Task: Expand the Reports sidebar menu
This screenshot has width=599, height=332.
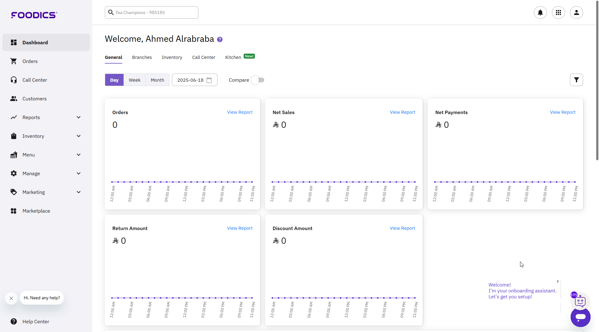Action: 46,118
